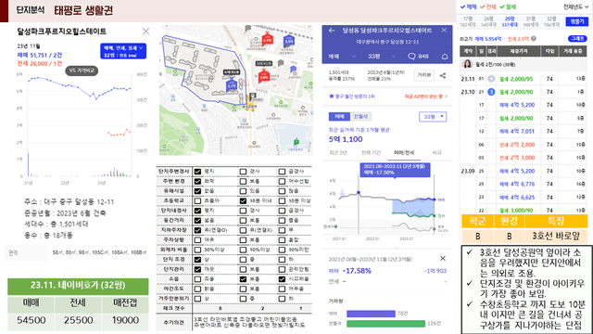Open the 848 comments speech bubble
The height and width of the screenshot is (334, 593).
click(x=418, y=57)
